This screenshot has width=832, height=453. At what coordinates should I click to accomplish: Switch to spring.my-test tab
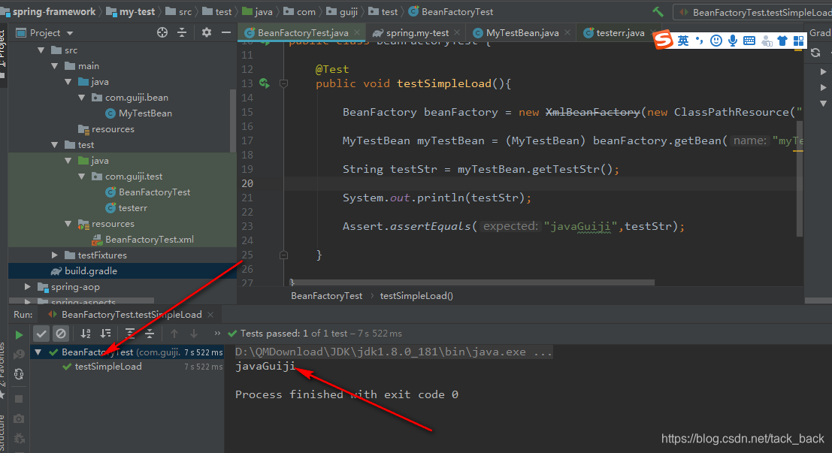pos(417,33)
